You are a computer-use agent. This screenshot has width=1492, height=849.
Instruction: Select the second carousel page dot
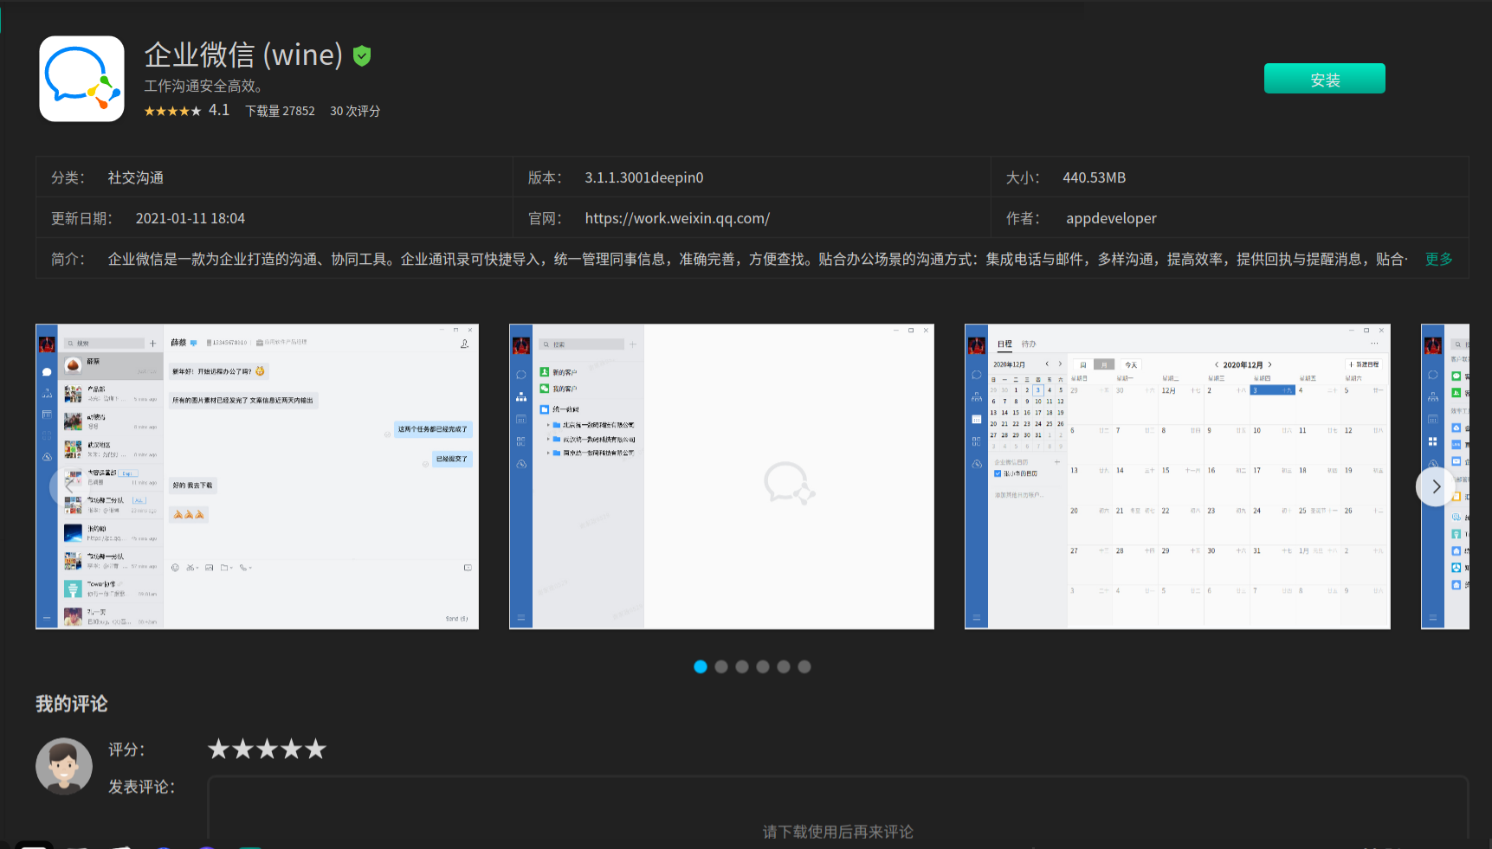(721, 666)
